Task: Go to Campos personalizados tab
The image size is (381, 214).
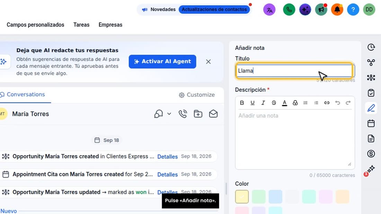Action: click(35, 25)
